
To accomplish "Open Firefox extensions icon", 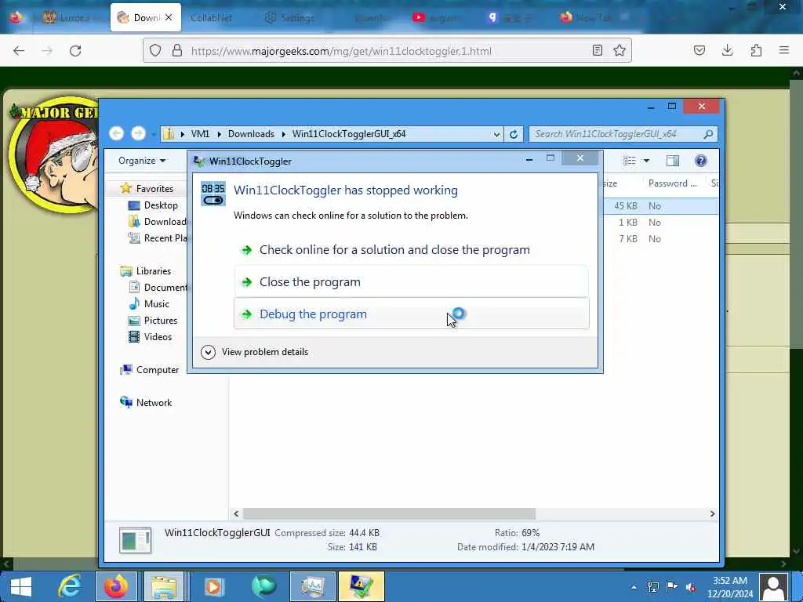I will pos(756,50).
